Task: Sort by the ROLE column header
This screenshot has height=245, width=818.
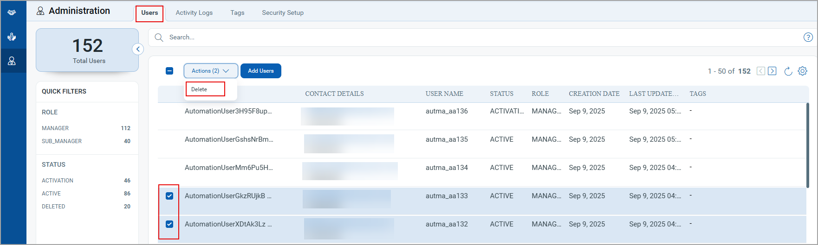Action: pyautogui.click(x=540, y=94)
